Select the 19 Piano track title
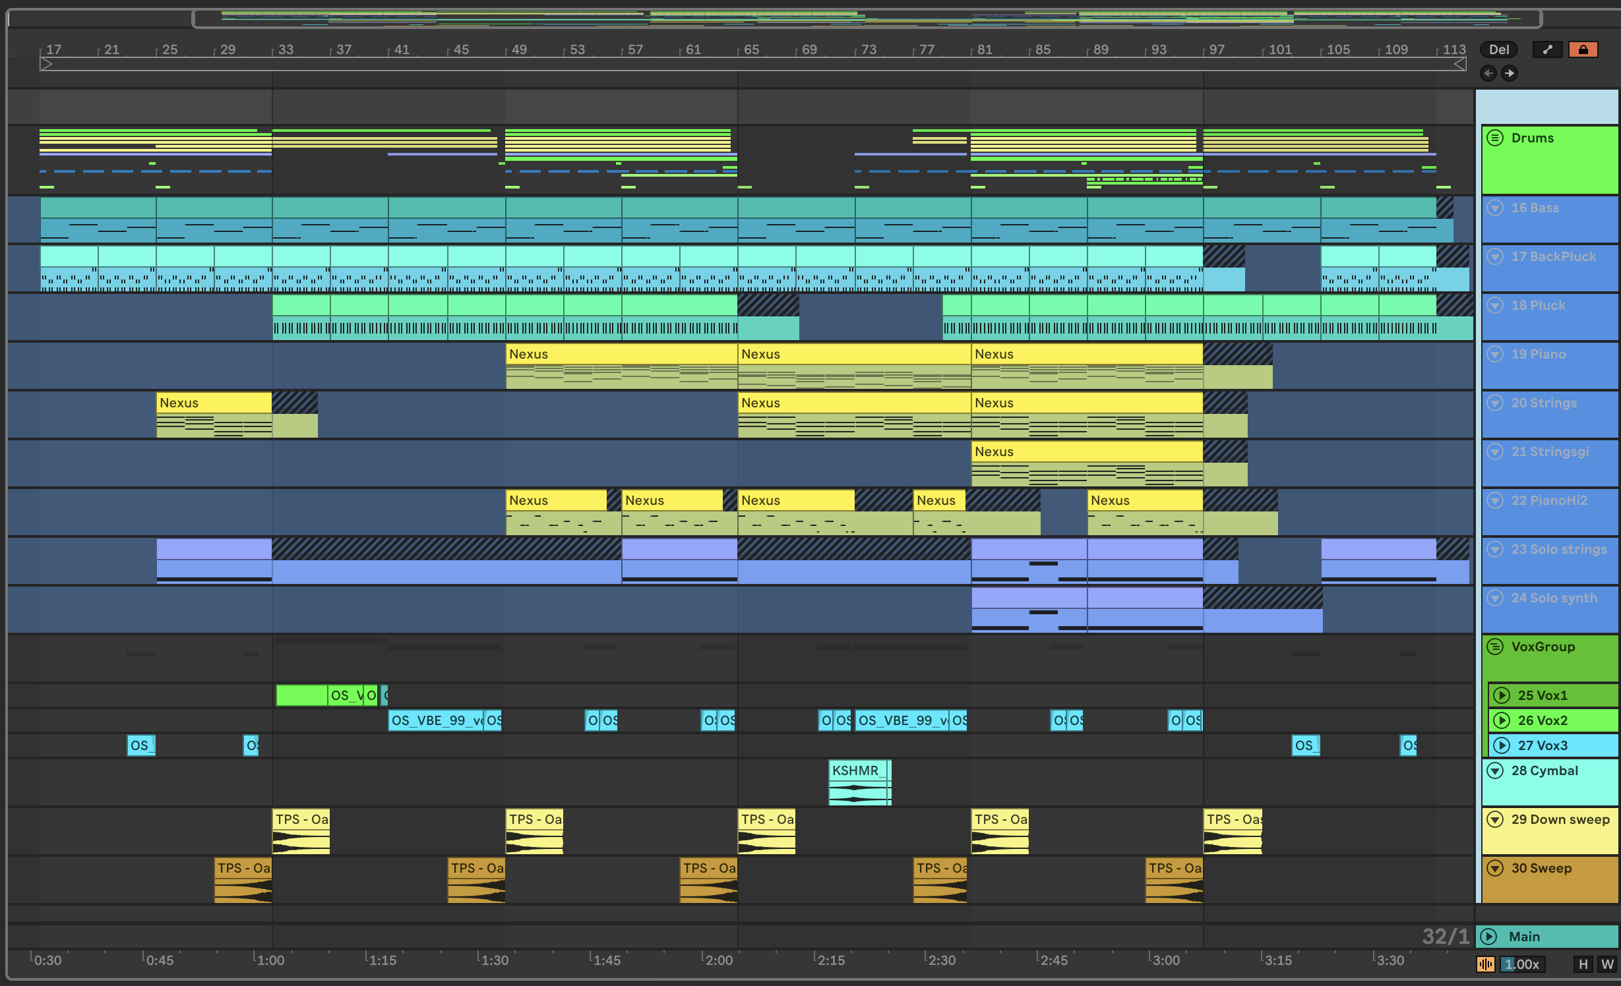1621x986 pixels. [1539, 354]
